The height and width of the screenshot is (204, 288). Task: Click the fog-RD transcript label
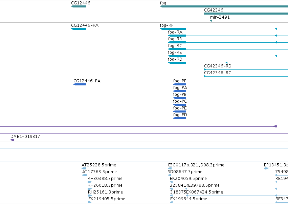coord(175,59)
